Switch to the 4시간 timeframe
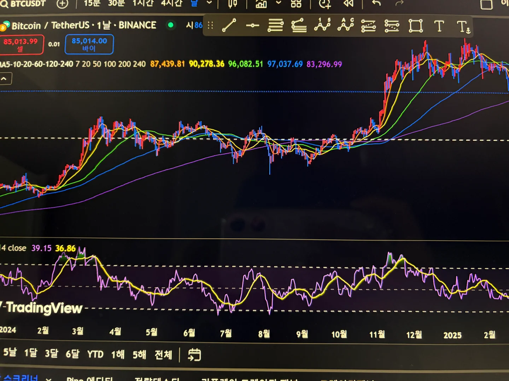The width and height of the screenshot is (509, 381). tap(171, 3)
